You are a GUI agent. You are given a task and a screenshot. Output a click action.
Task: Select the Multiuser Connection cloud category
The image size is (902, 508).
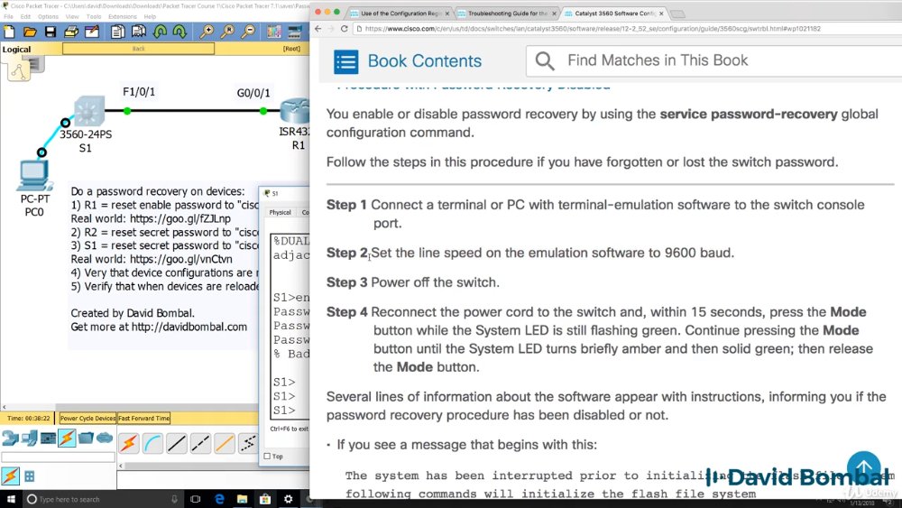(104, 439)
